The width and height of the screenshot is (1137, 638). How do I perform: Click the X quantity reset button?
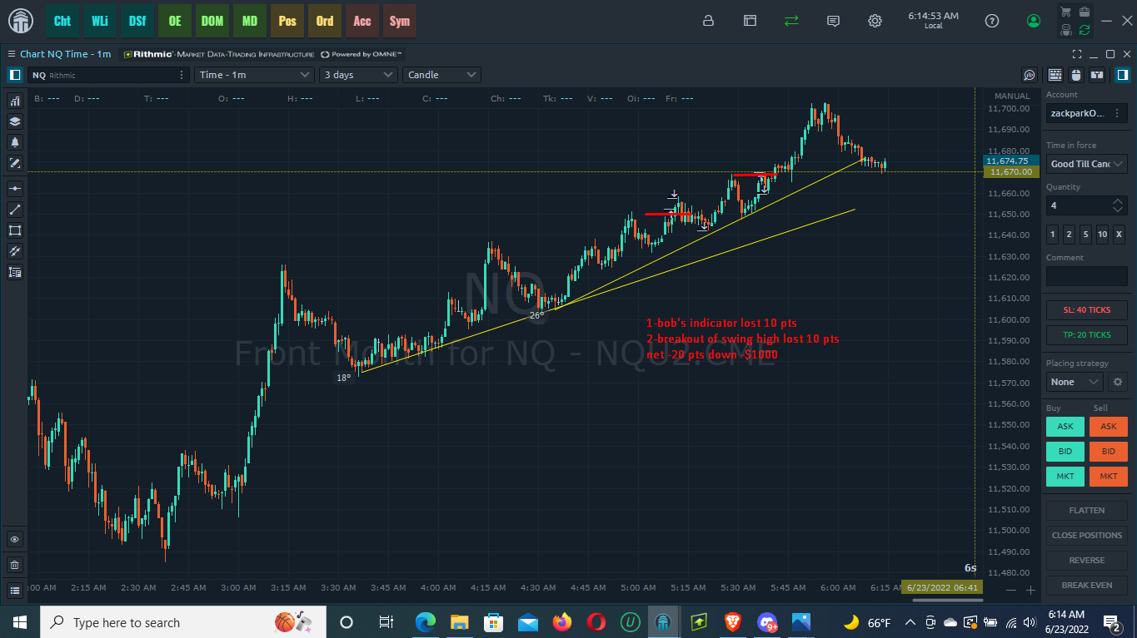coord(1119,235)
